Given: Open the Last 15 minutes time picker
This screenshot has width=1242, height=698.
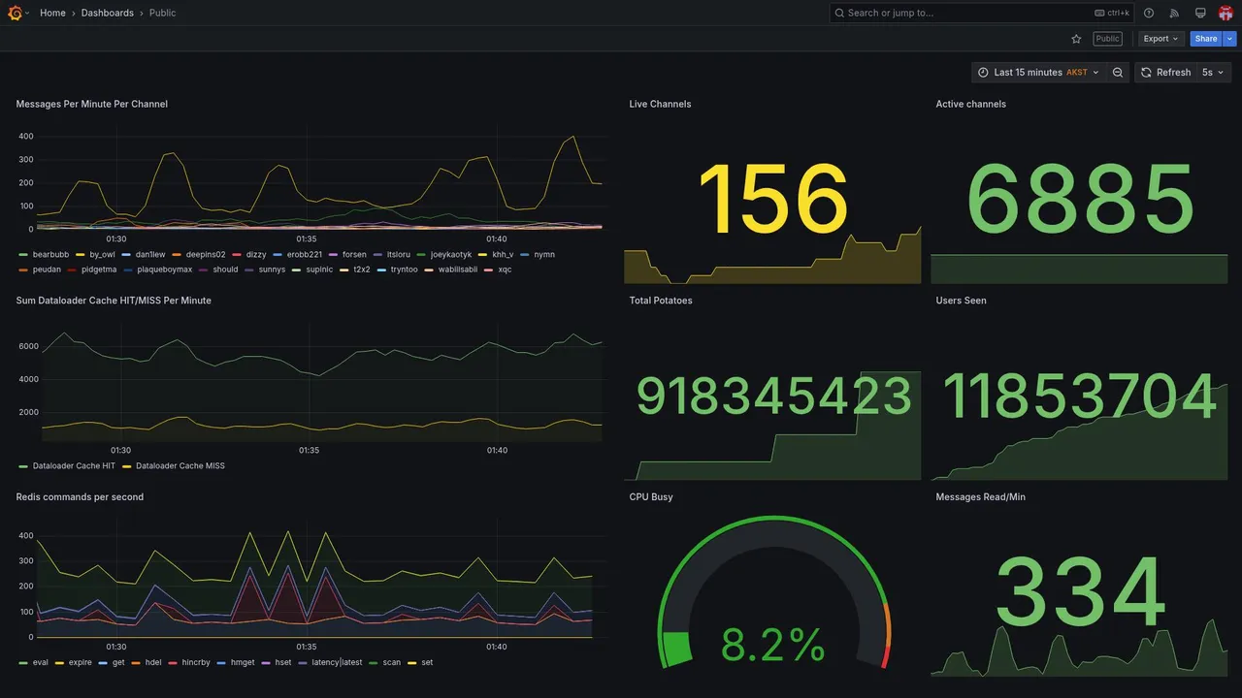Looking at the screenshot, I should [1038, 73].
